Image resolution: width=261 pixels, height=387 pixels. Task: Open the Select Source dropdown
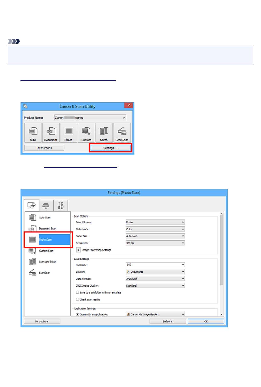[x=155, y=222]
